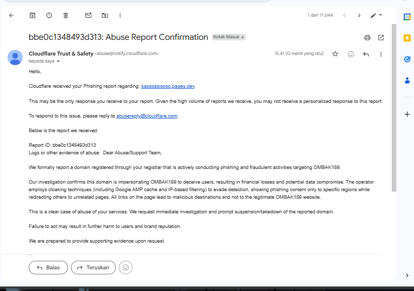Mark email as unread
414x291 pixels.
click(x=89, y=15)
